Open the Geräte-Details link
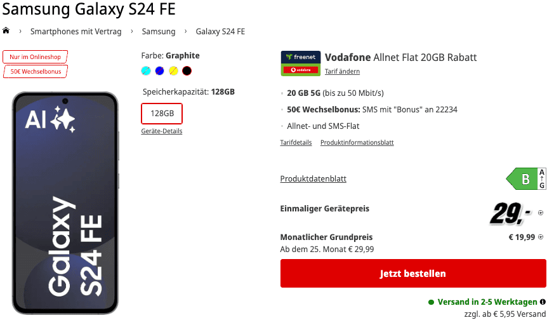 tap(162, 131)
